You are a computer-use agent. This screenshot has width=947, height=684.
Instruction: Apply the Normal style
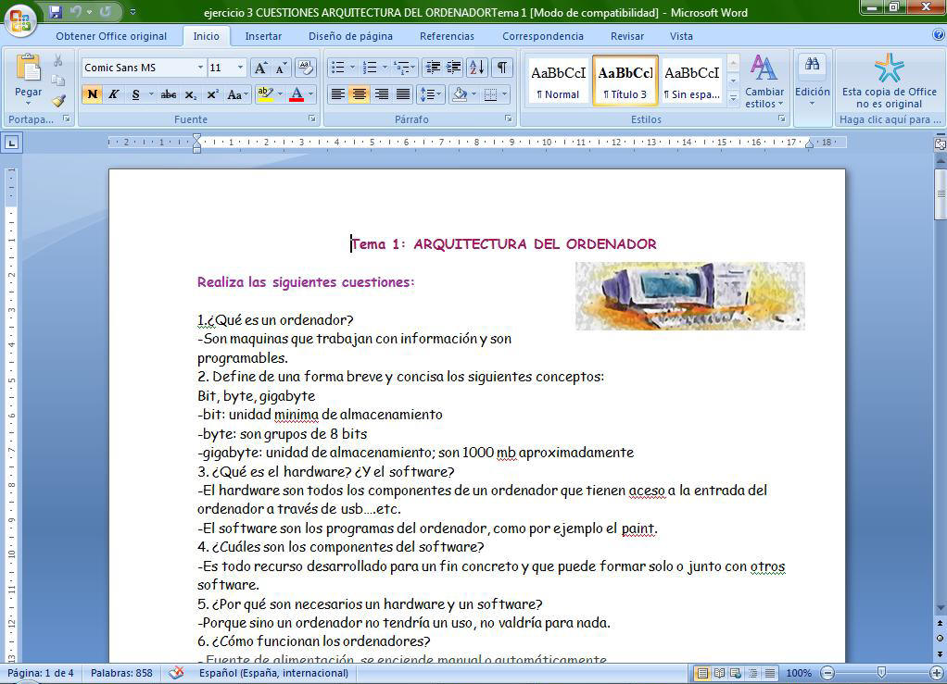pyautogui.click(x=558, y=81)
